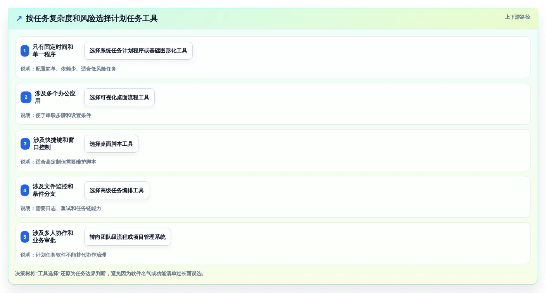Click note 说明：配置简单、依赖少、适合低风险任务
Screen dimensions: 546x293
click(68, 69)
